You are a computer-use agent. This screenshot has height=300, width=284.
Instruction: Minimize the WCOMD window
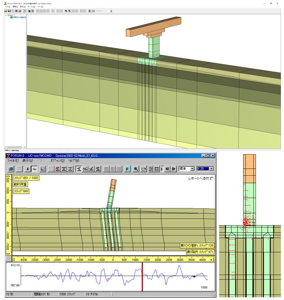[204, 156]
